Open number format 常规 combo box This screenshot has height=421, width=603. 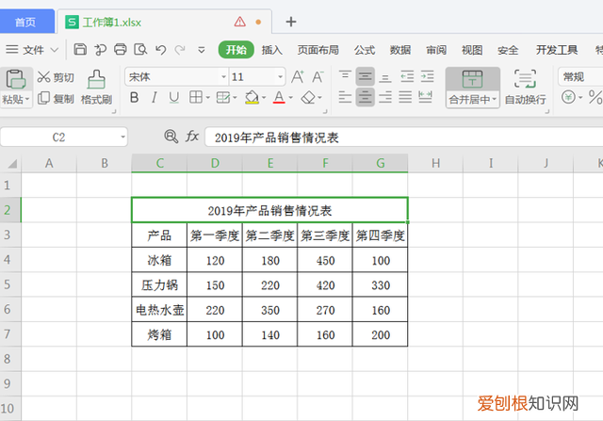[580, 77]
